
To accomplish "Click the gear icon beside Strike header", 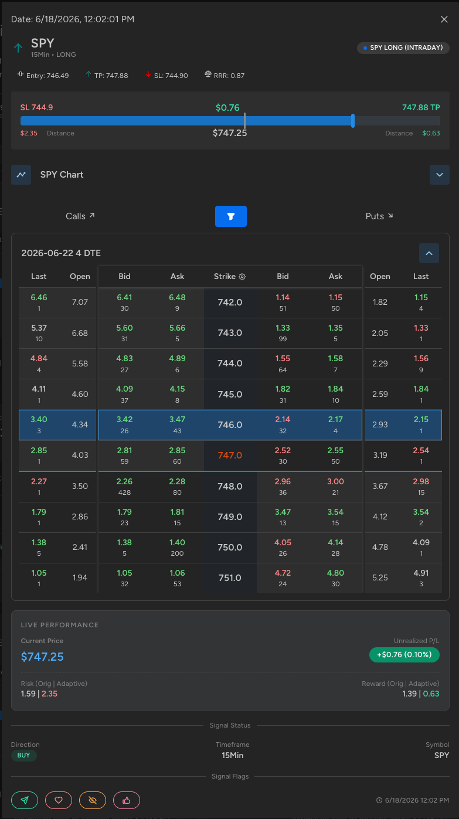I will coord(242,277).
